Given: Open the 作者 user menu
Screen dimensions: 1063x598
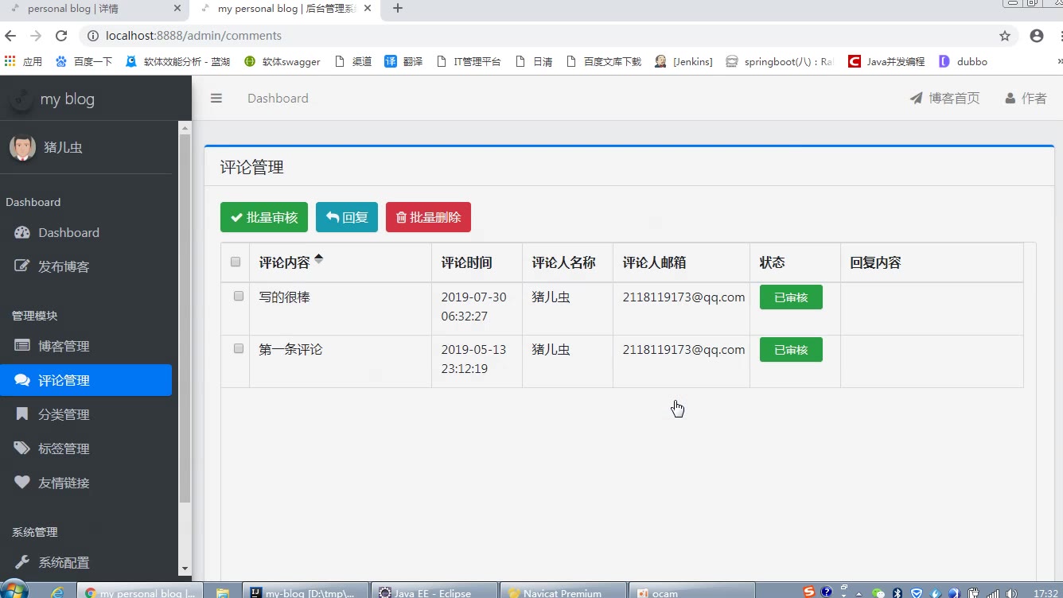Looking at the screenshot, I should [x=1026, y=99].
